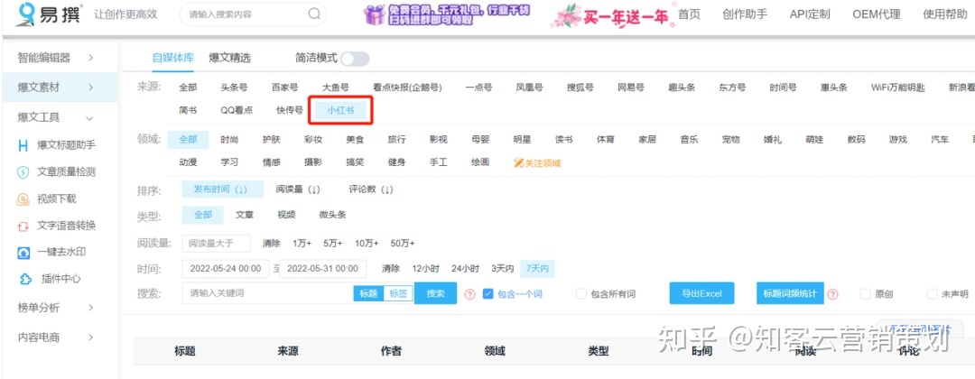
Task: Select the 微头条 type filter
Action: point(332,215)
